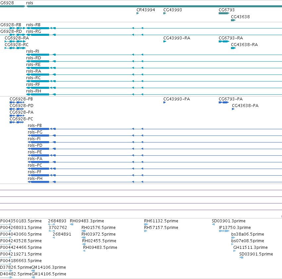Viewport: 282px width, 279px height.
Task: Pick the rols-PA protein label
Action: [35, 159]
